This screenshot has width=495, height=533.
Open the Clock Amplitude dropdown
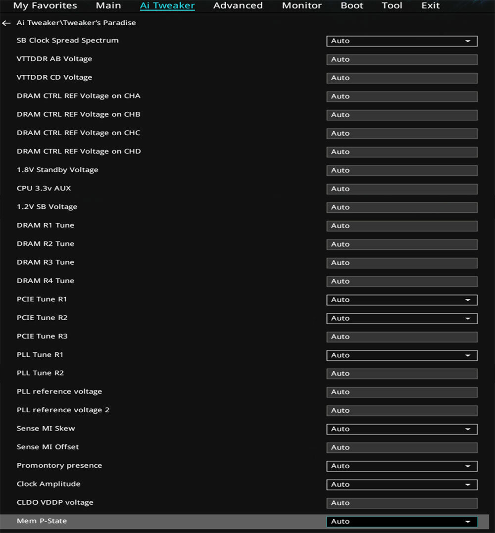[402, 485]
